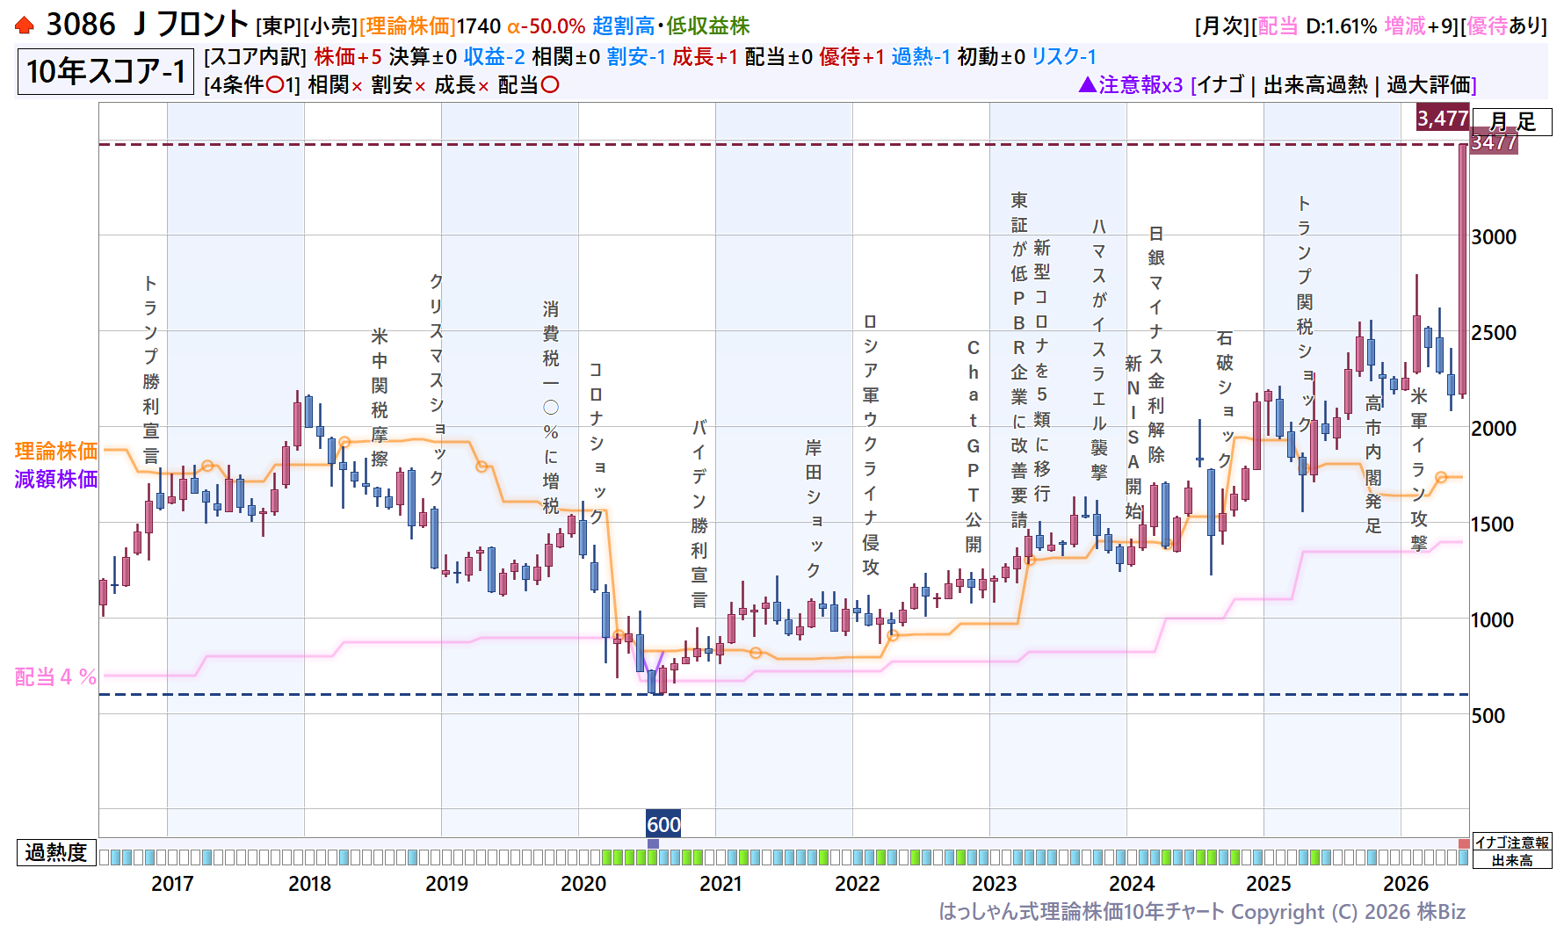The image size is (1564, 926).
Task: Click the 割安× condition
Action: pos(398,85)
